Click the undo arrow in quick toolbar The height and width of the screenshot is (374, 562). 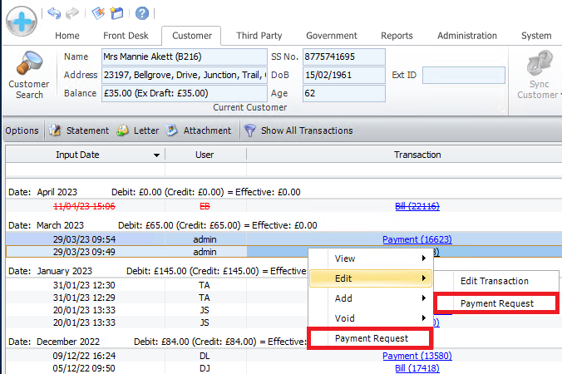54,13
